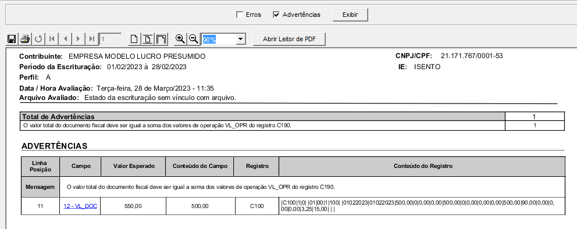Viewport: 577px width, 229px height.
Task: Click contributor name EMPRESA MODELO LUCRO PRESUMIDO
Action: [x=137, y=56]
